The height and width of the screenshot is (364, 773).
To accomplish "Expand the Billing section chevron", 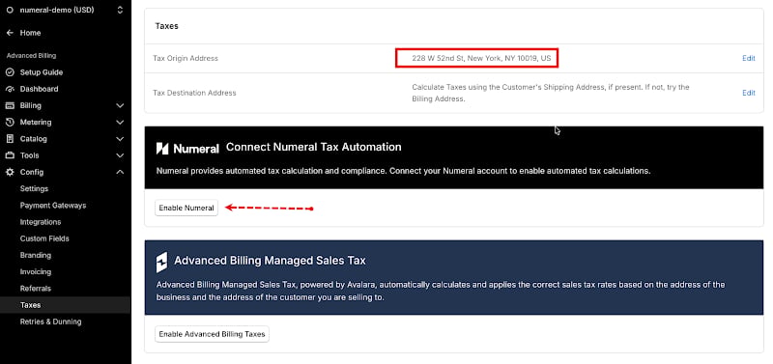I will 119,105.
